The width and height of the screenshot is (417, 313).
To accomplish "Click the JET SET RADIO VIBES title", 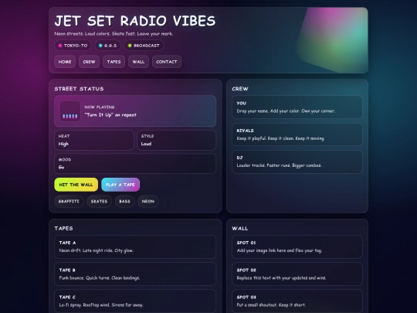I will pos(135,21).
